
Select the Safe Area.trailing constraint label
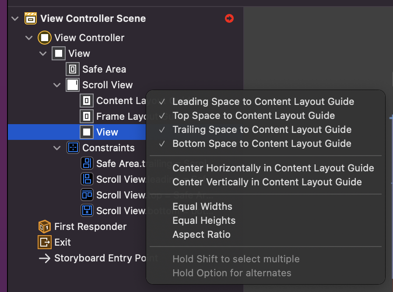tap(121, 163)
